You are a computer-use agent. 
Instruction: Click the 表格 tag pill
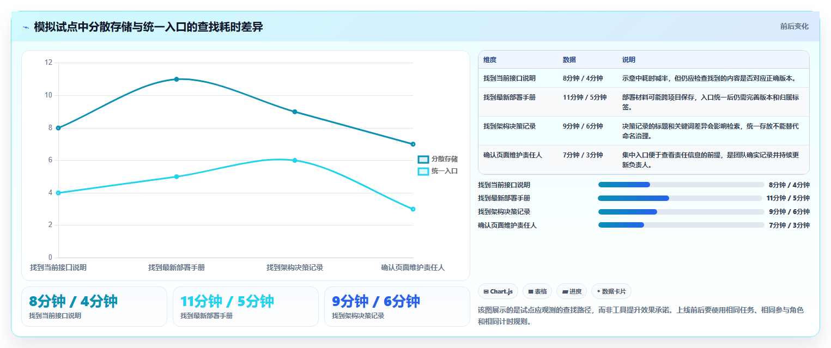(537, 291)
